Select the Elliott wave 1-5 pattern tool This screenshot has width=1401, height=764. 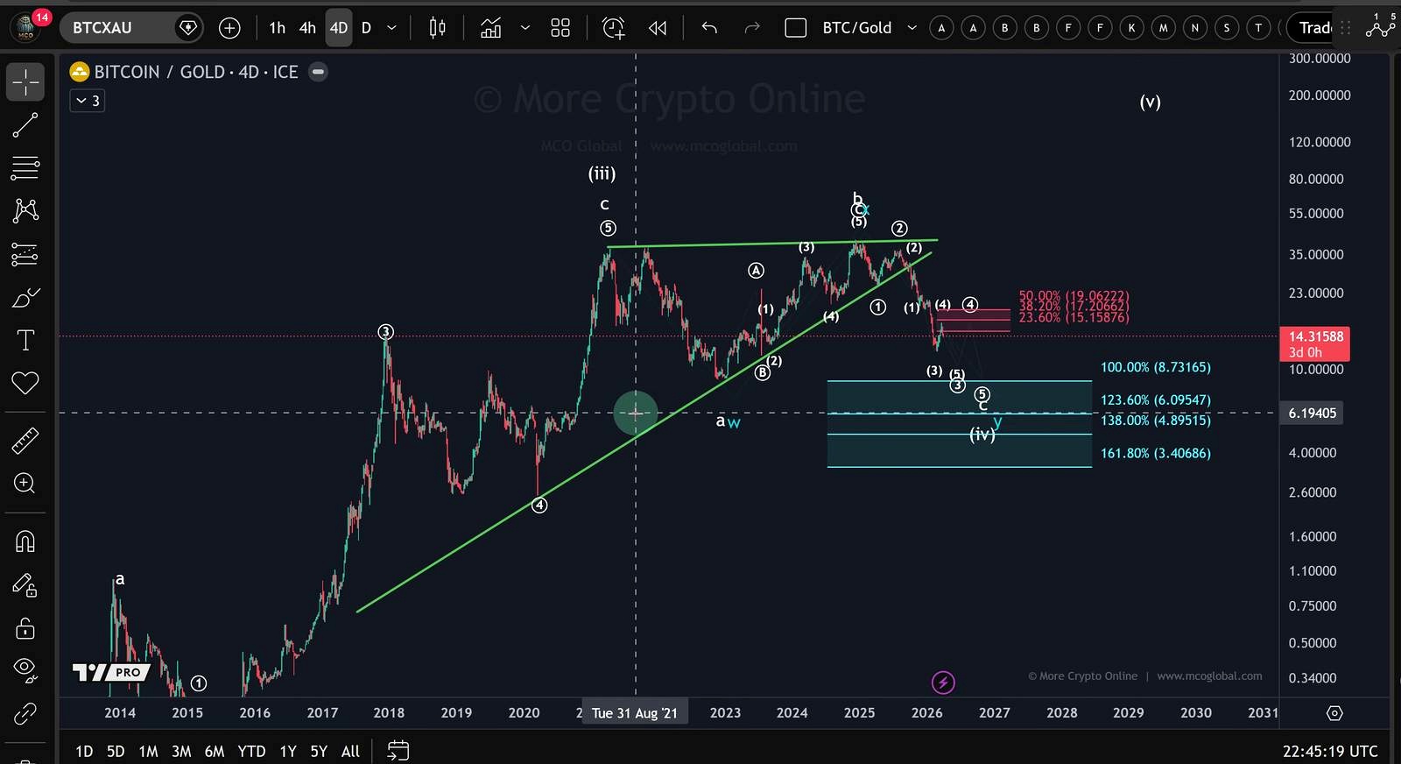click(x=1380, y=26)
